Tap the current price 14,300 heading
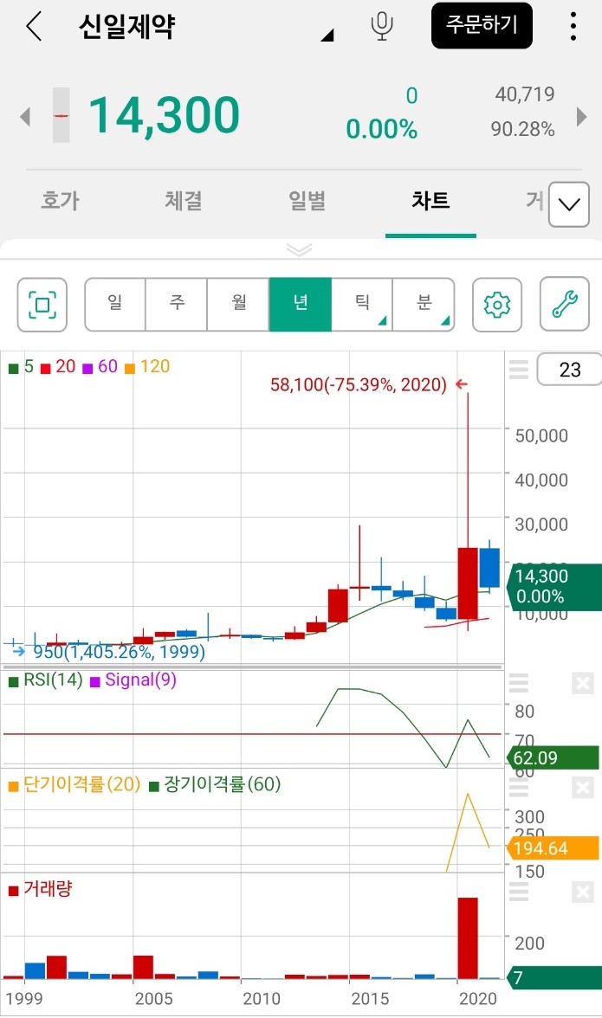 click(164, 116)
